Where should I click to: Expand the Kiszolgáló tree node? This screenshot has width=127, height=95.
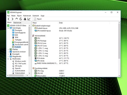click(8, 54)
